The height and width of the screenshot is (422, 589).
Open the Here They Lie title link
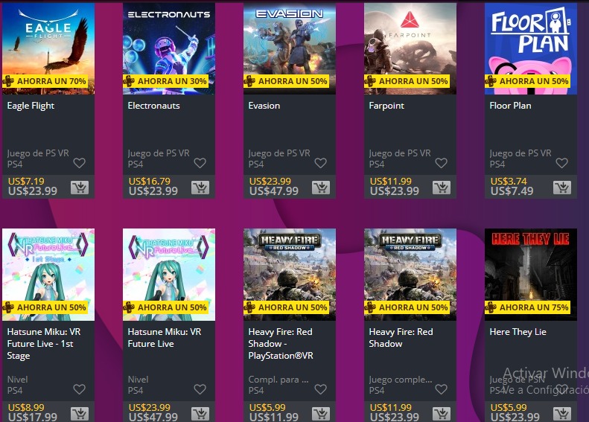tap(518, 331)
